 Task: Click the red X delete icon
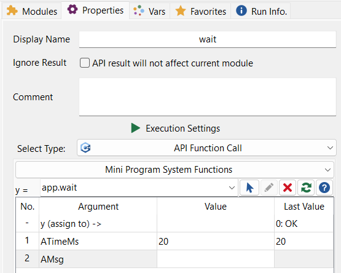288,188
